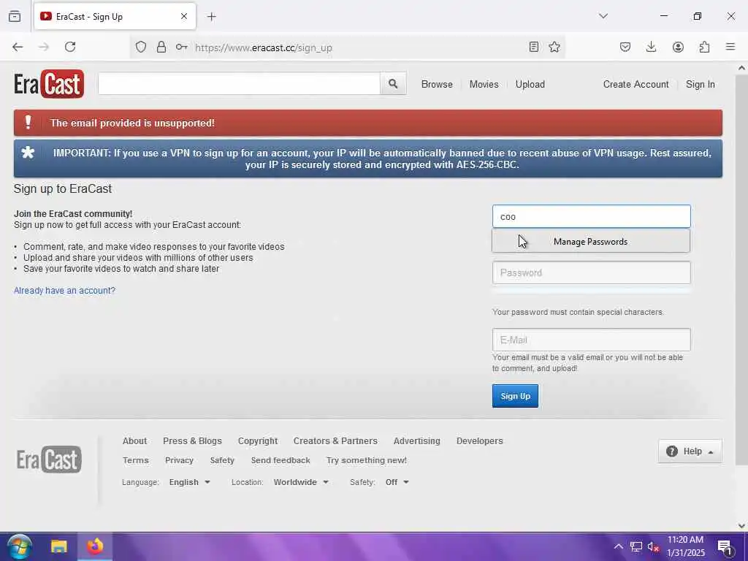Open the Privacy footer link
Image resolution: width=748 pixels, height=561 pixels.
179,460
